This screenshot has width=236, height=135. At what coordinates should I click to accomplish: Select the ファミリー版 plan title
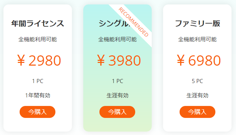[197, 24]
